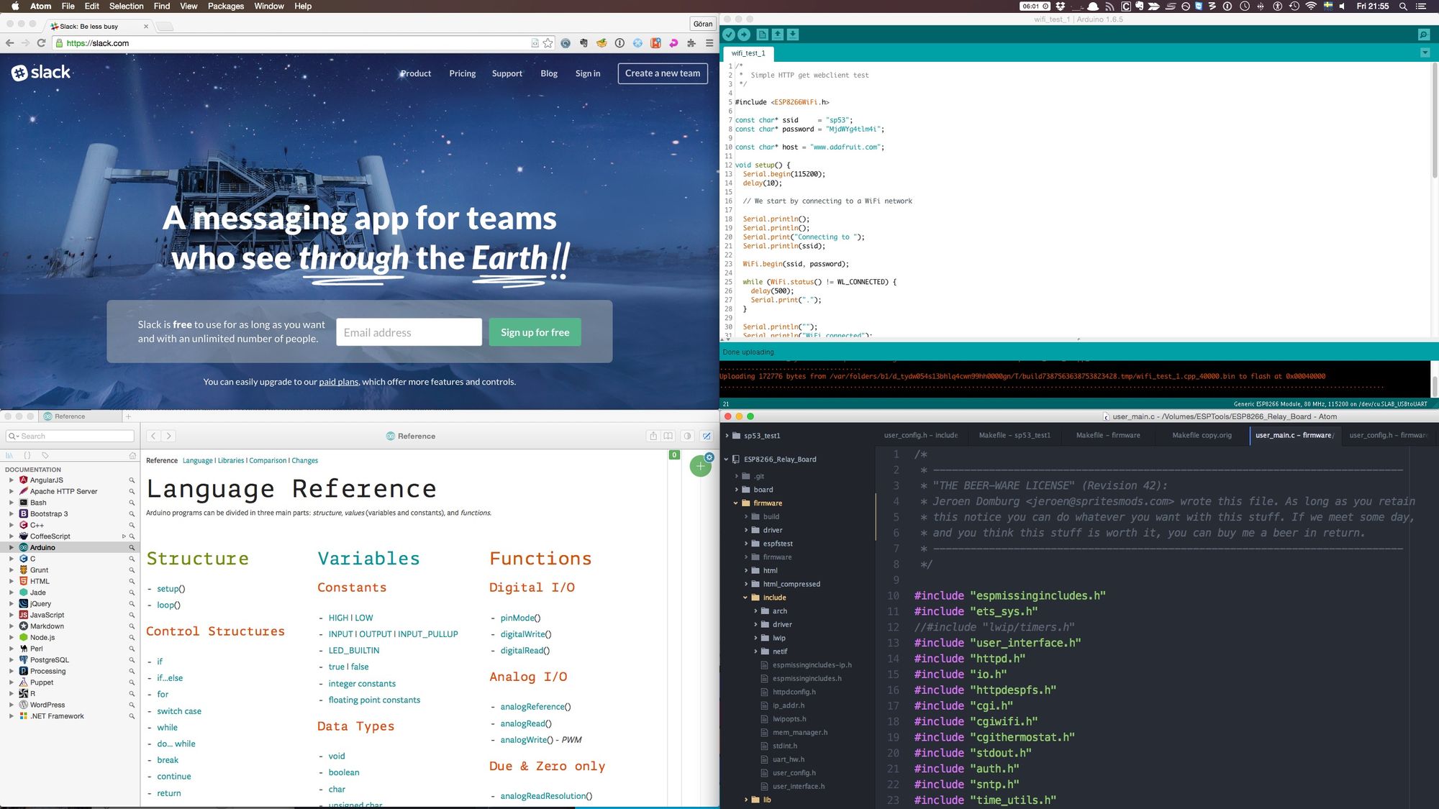
Task: Save the Arduino sketch with the down-arrow button
Action: (793, 35)
